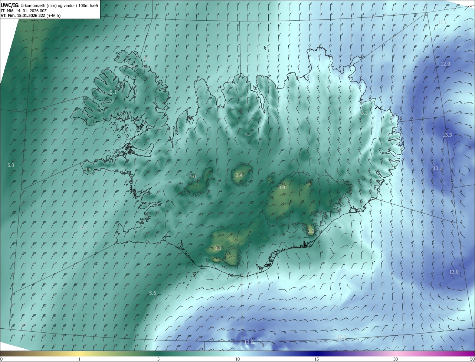Click the 5.6 value on the map
Image resolution: width=475 pixels, height=362 pixels.
(153, 293)
